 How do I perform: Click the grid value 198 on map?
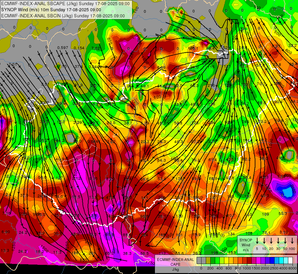[x=215, y=253]
